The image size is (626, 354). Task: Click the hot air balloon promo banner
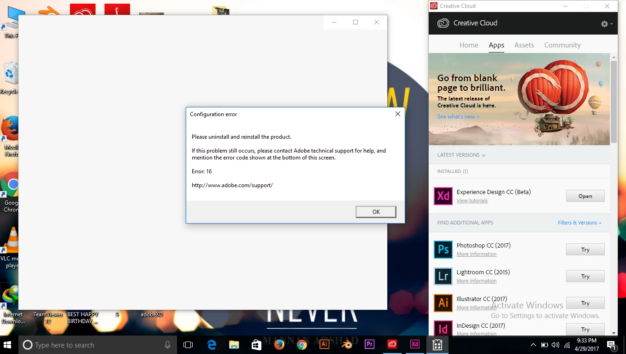pos(519,99)
